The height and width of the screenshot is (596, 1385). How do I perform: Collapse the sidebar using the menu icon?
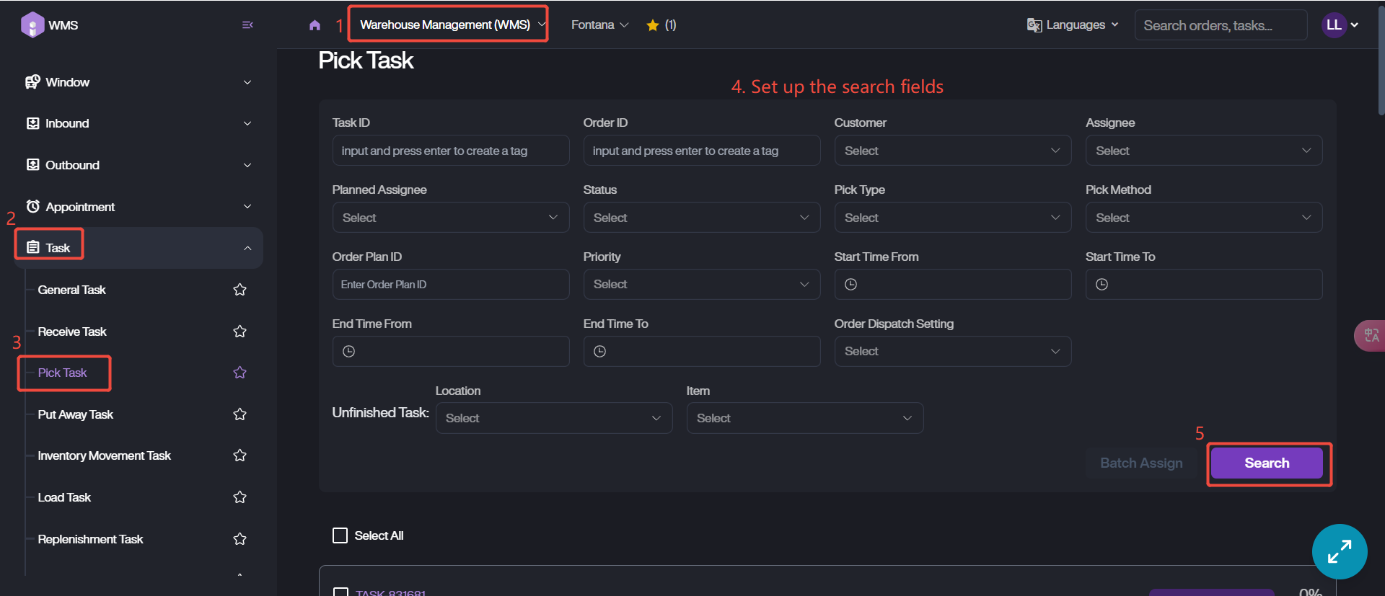pyautogui.click(x=247, y=25)
